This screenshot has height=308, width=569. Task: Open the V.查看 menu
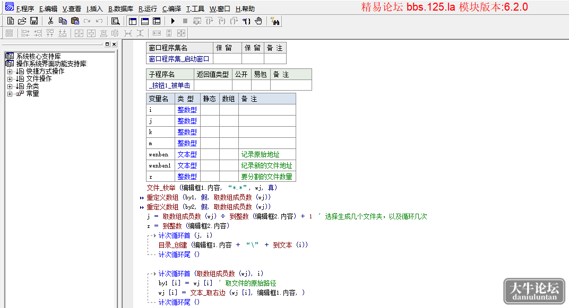(72, 8)
